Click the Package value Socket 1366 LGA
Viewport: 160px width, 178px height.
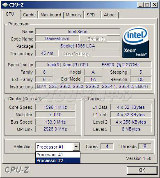[78, 46]
